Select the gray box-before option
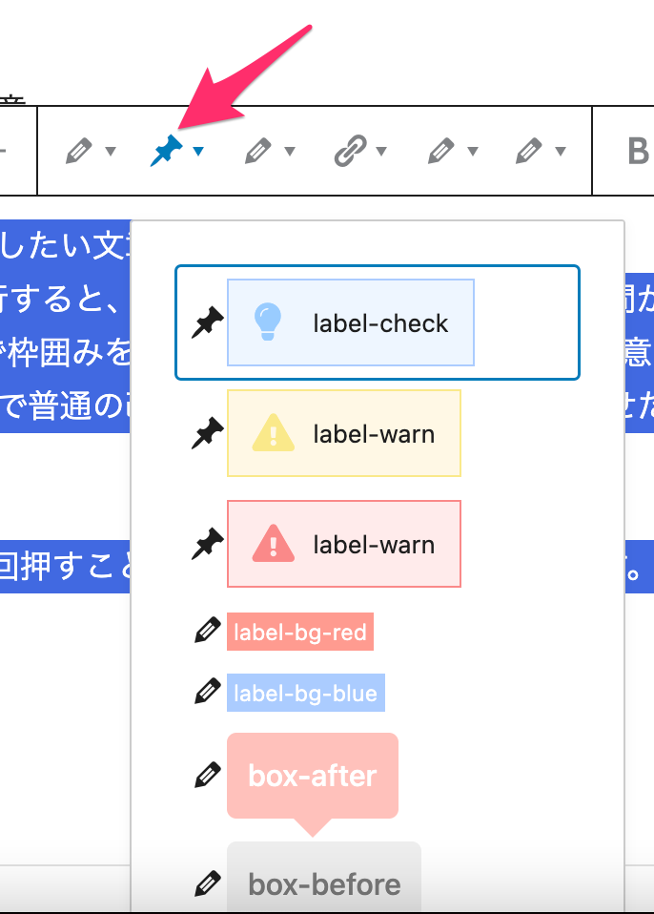The width and height of the screenshot is (654, 914). click(323, 883)
